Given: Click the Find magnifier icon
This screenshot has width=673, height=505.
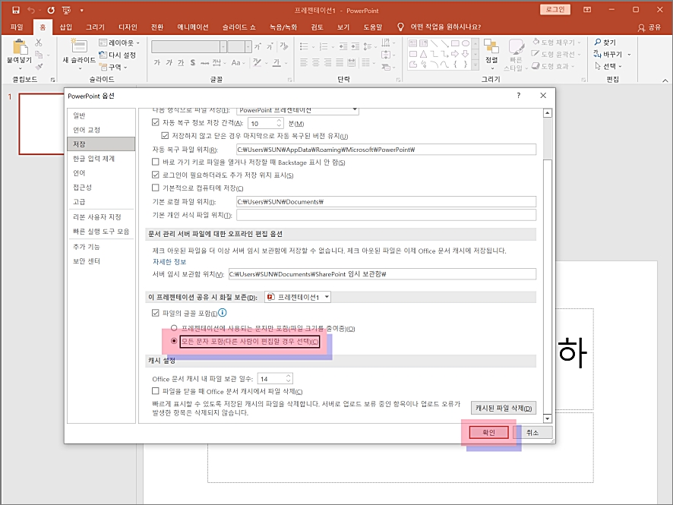Looking at the screenshot, I should tap(598, 42).
